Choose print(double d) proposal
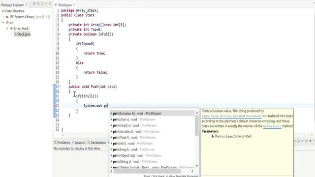The image size is (315, 177). [152, 131]
